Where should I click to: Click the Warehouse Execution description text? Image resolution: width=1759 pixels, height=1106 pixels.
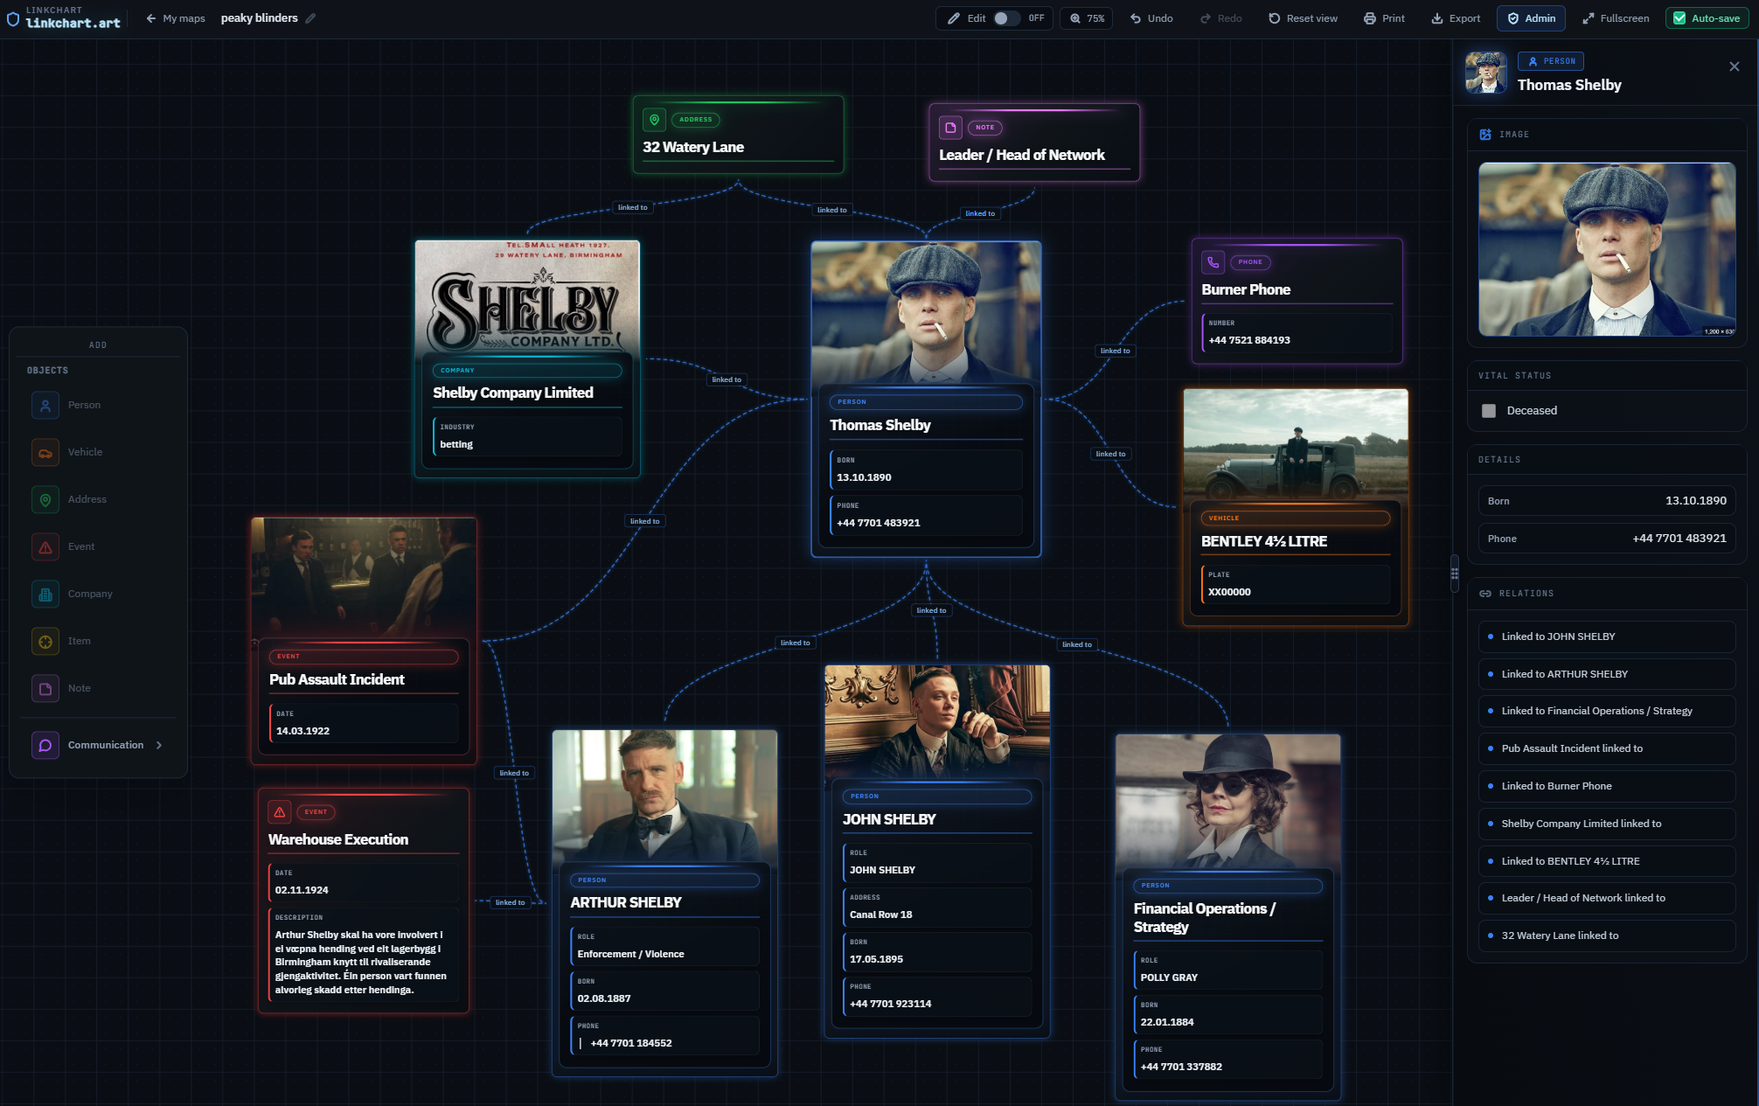pyautogui.click(x=360, y=963)
